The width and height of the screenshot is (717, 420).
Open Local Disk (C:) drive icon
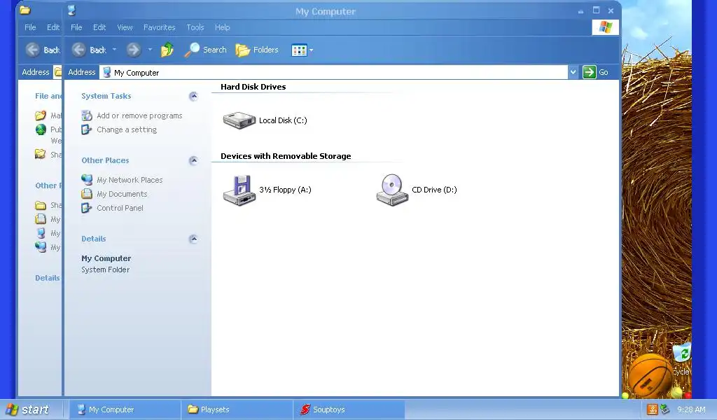pyautogui.click(x=239, y=120)
